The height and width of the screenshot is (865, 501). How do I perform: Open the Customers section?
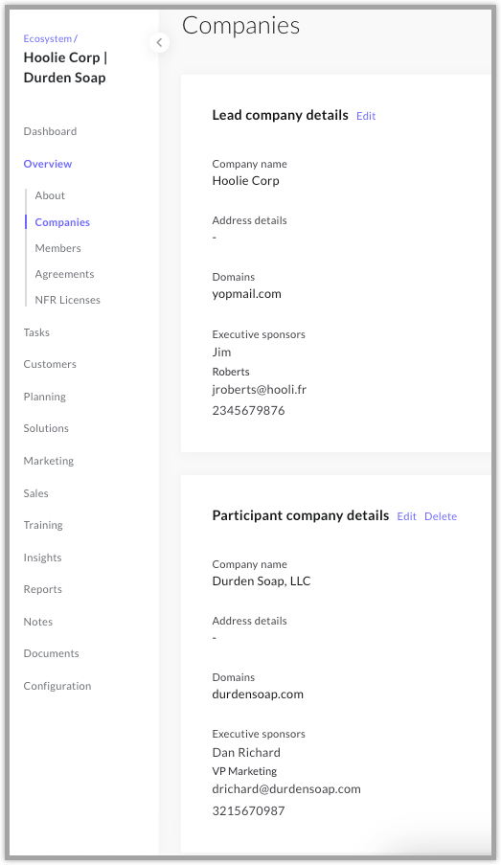coord(50,364)
